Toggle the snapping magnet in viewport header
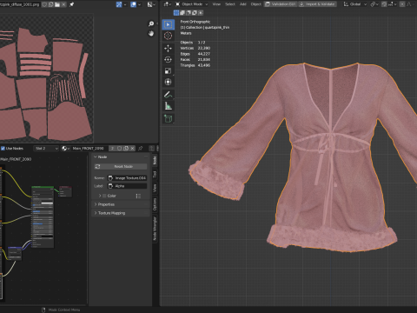This screenshot has height=313, width=417. (x=384, y=4)
